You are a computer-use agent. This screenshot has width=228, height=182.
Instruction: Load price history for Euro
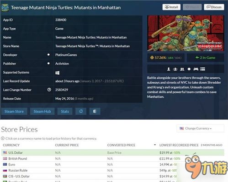point(12,165)
